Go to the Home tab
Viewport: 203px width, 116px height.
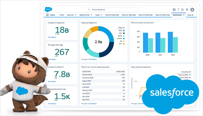(x=62, y=15)
